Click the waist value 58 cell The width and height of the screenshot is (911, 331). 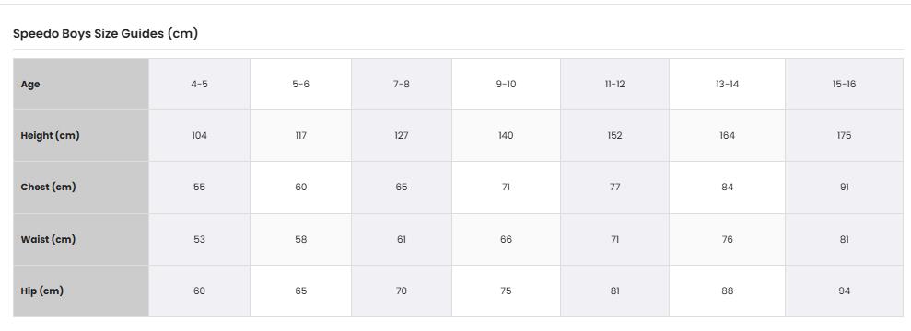(x=300, y=239)
